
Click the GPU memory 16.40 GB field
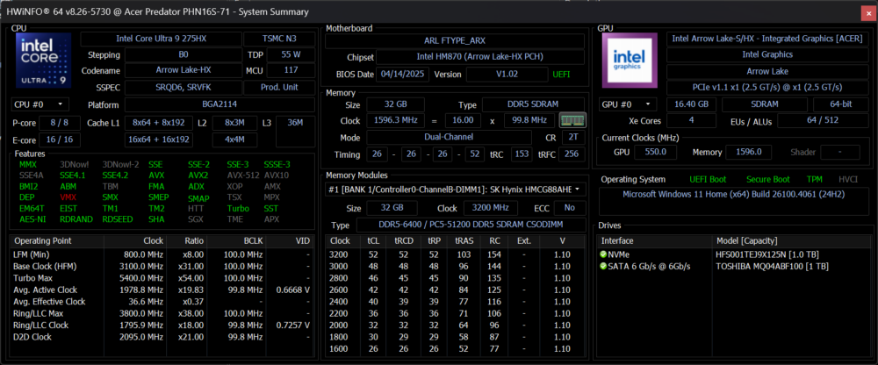coord(692,104)
